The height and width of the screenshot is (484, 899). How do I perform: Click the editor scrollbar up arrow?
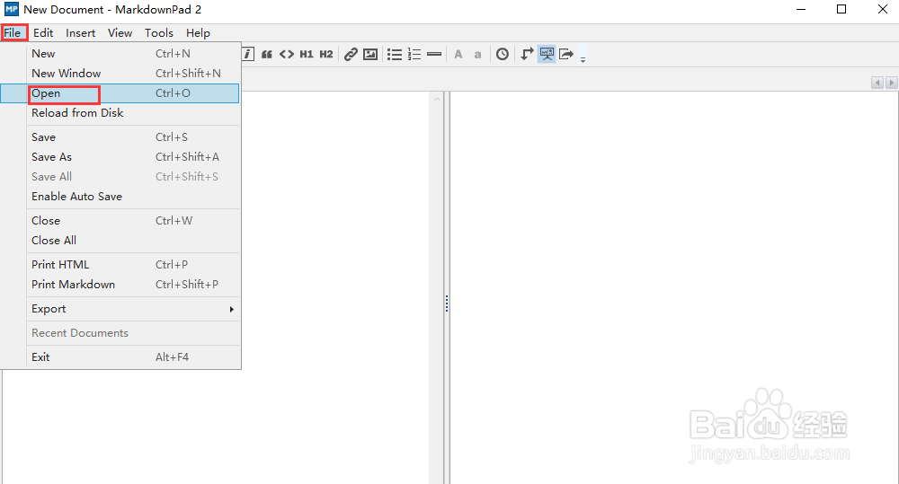[x=437, y=99]
